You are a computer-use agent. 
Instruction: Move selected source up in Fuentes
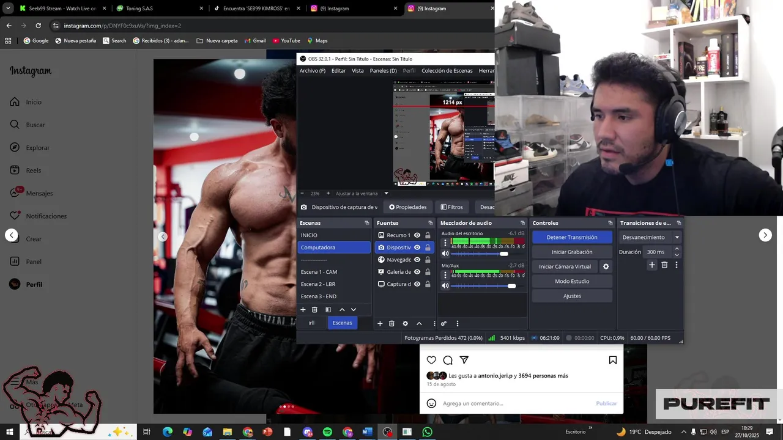419,323
